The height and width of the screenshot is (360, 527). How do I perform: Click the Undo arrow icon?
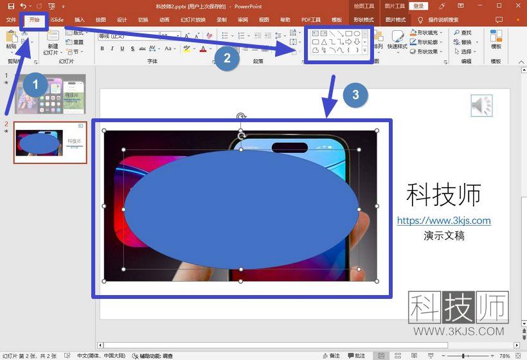click(23, 6)
